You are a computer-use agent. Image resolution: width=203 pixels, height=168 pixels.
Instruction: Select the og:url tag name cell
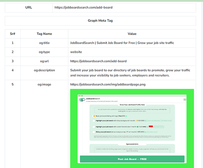point(44,61)
